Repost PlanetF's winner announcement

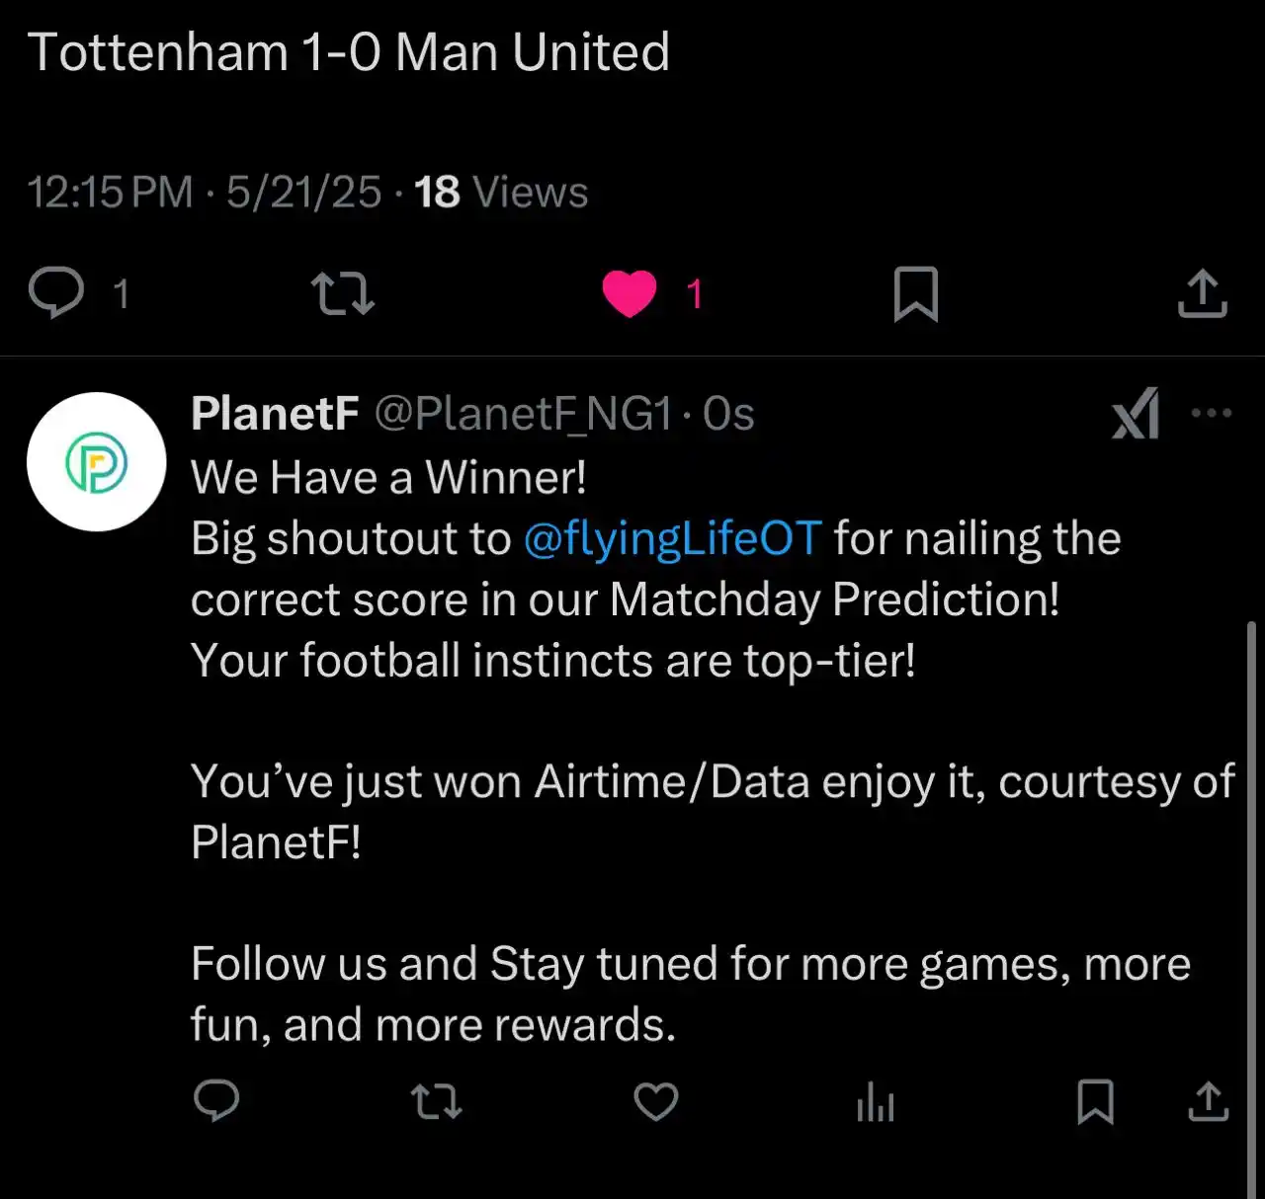(436, 1101)
